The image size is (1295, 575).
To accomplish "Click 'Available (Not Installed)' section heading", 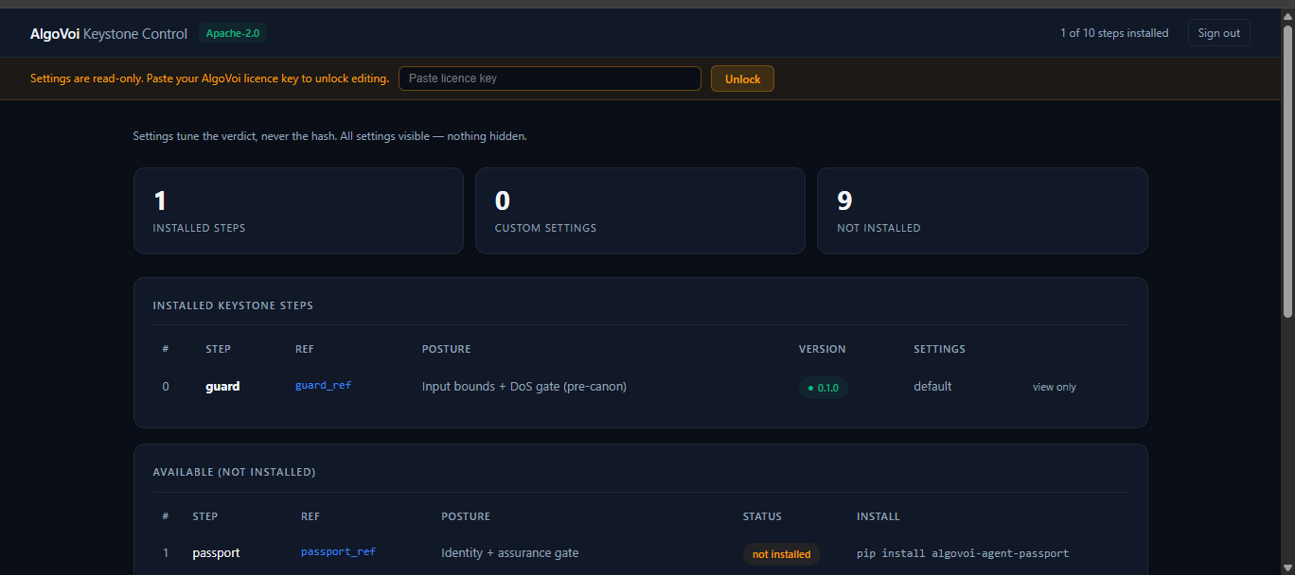I will (234, 472).
